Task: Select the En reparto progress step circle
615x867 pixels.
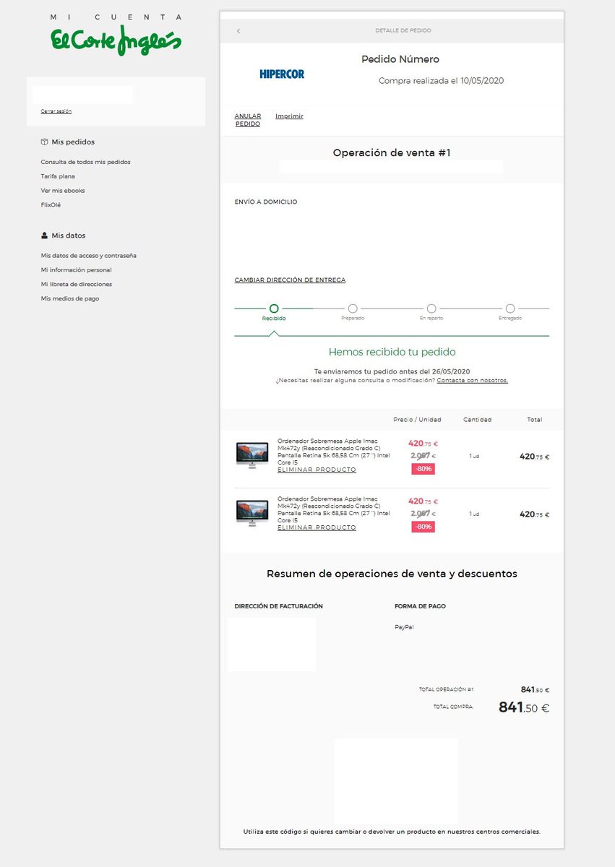Action: (431, 309)
